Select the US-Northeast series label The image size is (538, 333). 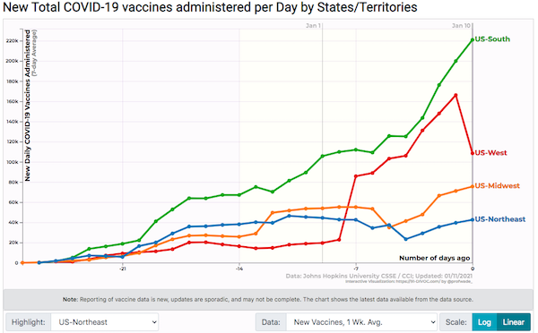coord(500,219)
